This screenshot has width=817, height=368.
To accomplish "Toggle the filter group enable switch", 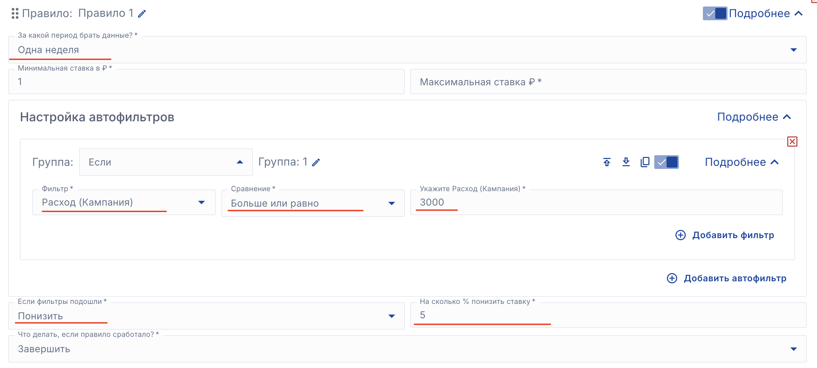I will (x=666, y=162).
